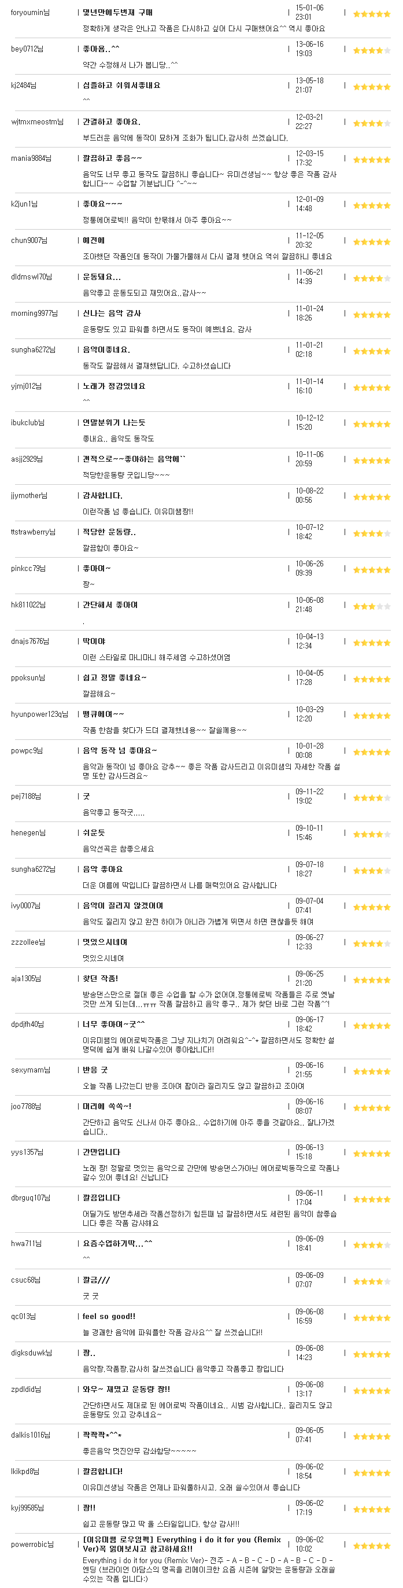Image resolution: width=403 pixels, height=1588 pixels.
Task: Click the rating stars for dldmswl70's review
Action: pyautogui.click(x=372, y=278)
